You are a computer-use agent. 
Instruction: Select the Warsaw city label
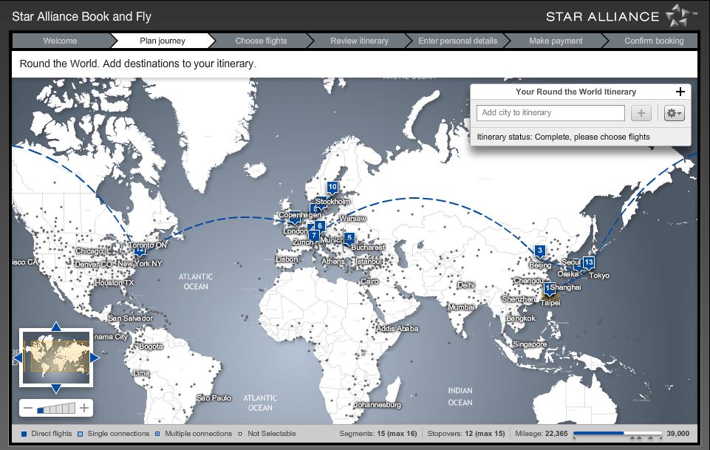click(352, 219)
